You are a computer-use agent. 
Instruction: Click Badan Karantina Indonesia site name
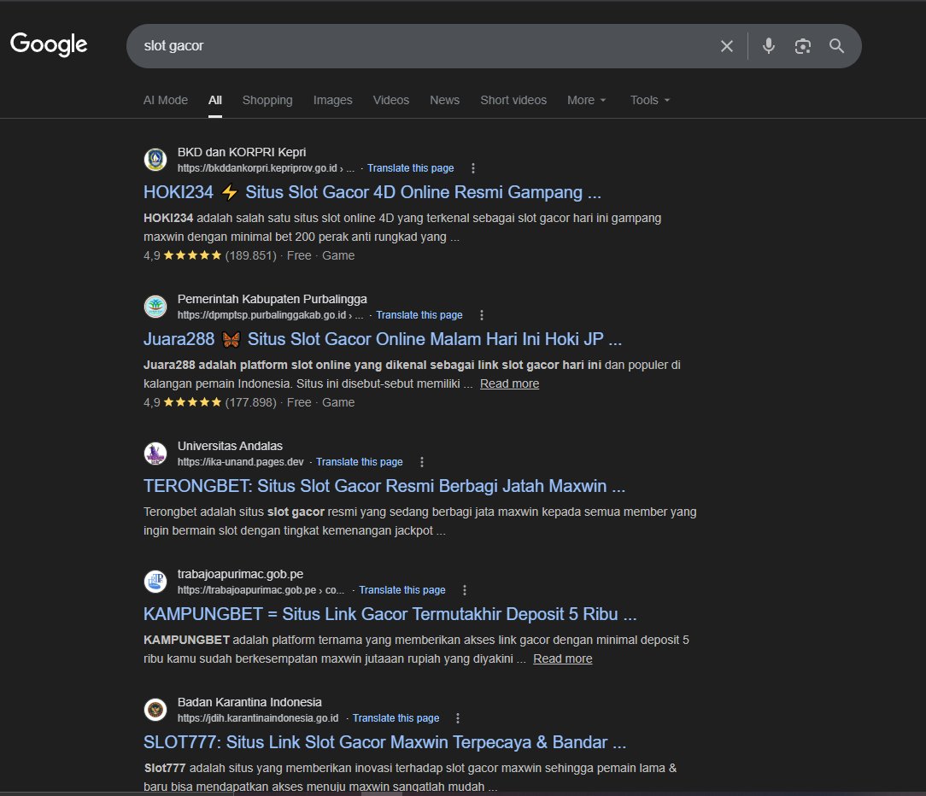pos(249,703)
